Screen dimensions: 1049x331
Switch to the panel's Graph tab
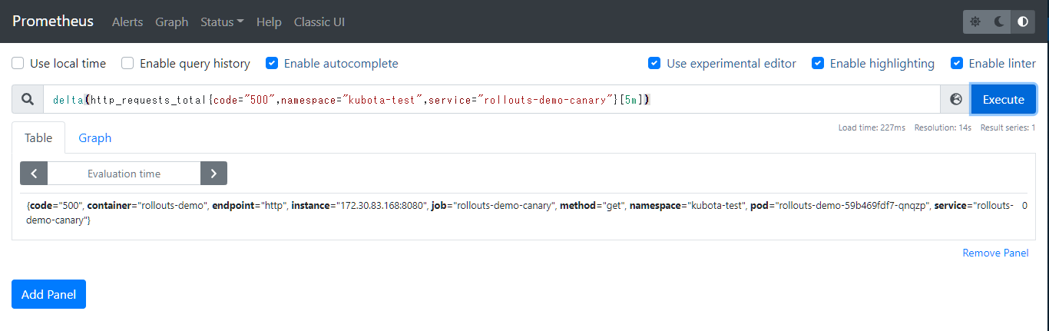click(95, 137)
